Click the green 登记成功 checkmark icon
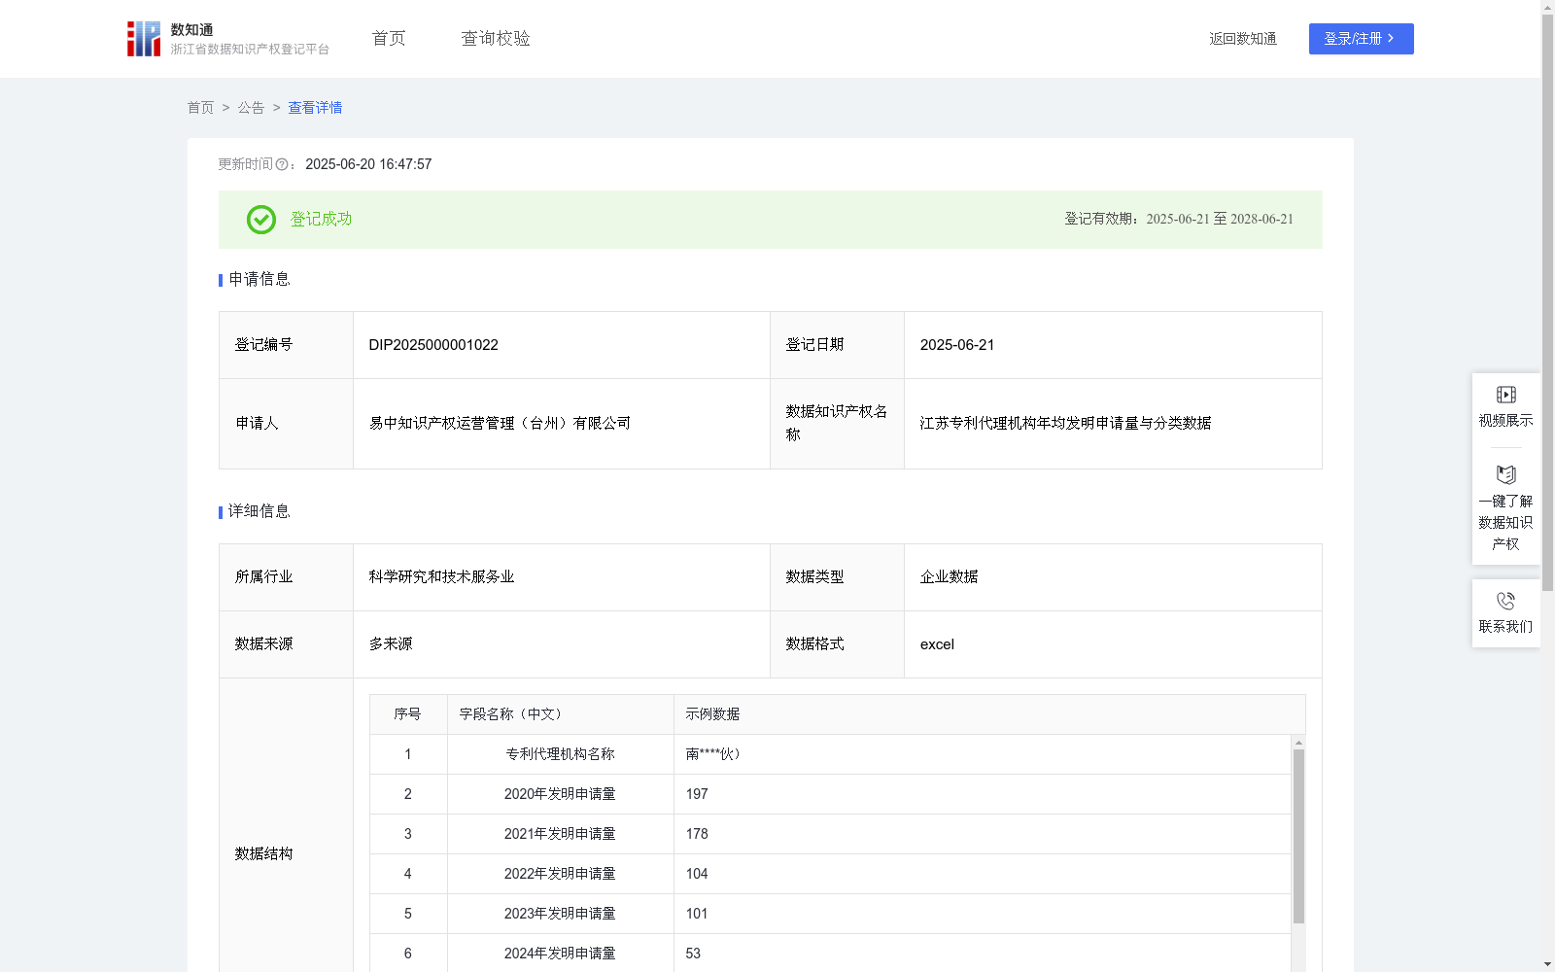The width and height of the screenshot is (1555, 972). 260,220
